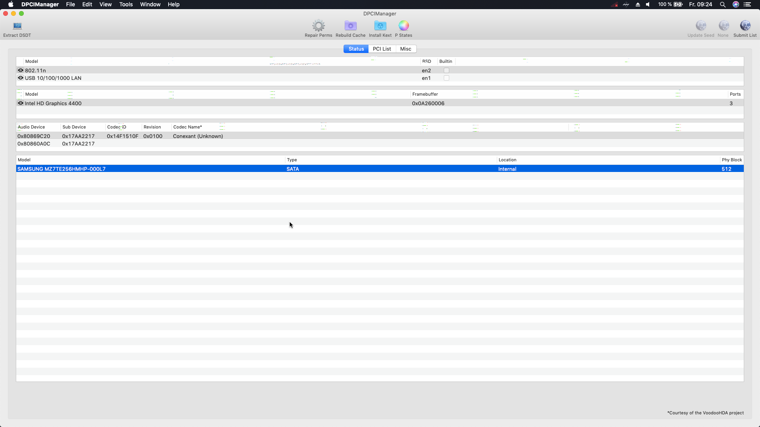Open the Install Kext tool

[380, 26]
